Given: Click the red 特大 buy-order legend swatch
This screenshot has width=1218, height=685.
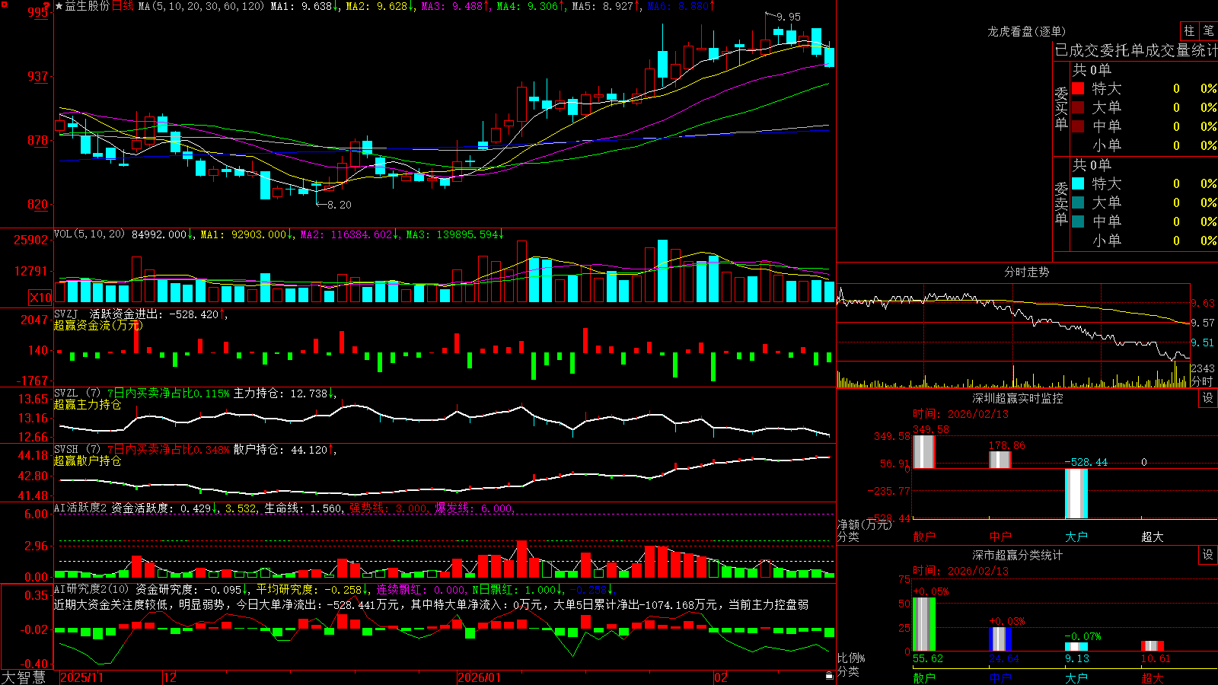Looking at the screenshot, I should click(1078, 88).
